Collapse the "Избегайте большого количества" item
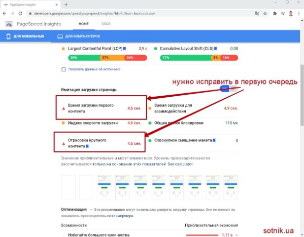The image size is (304, 237). (x=237, y=235)
